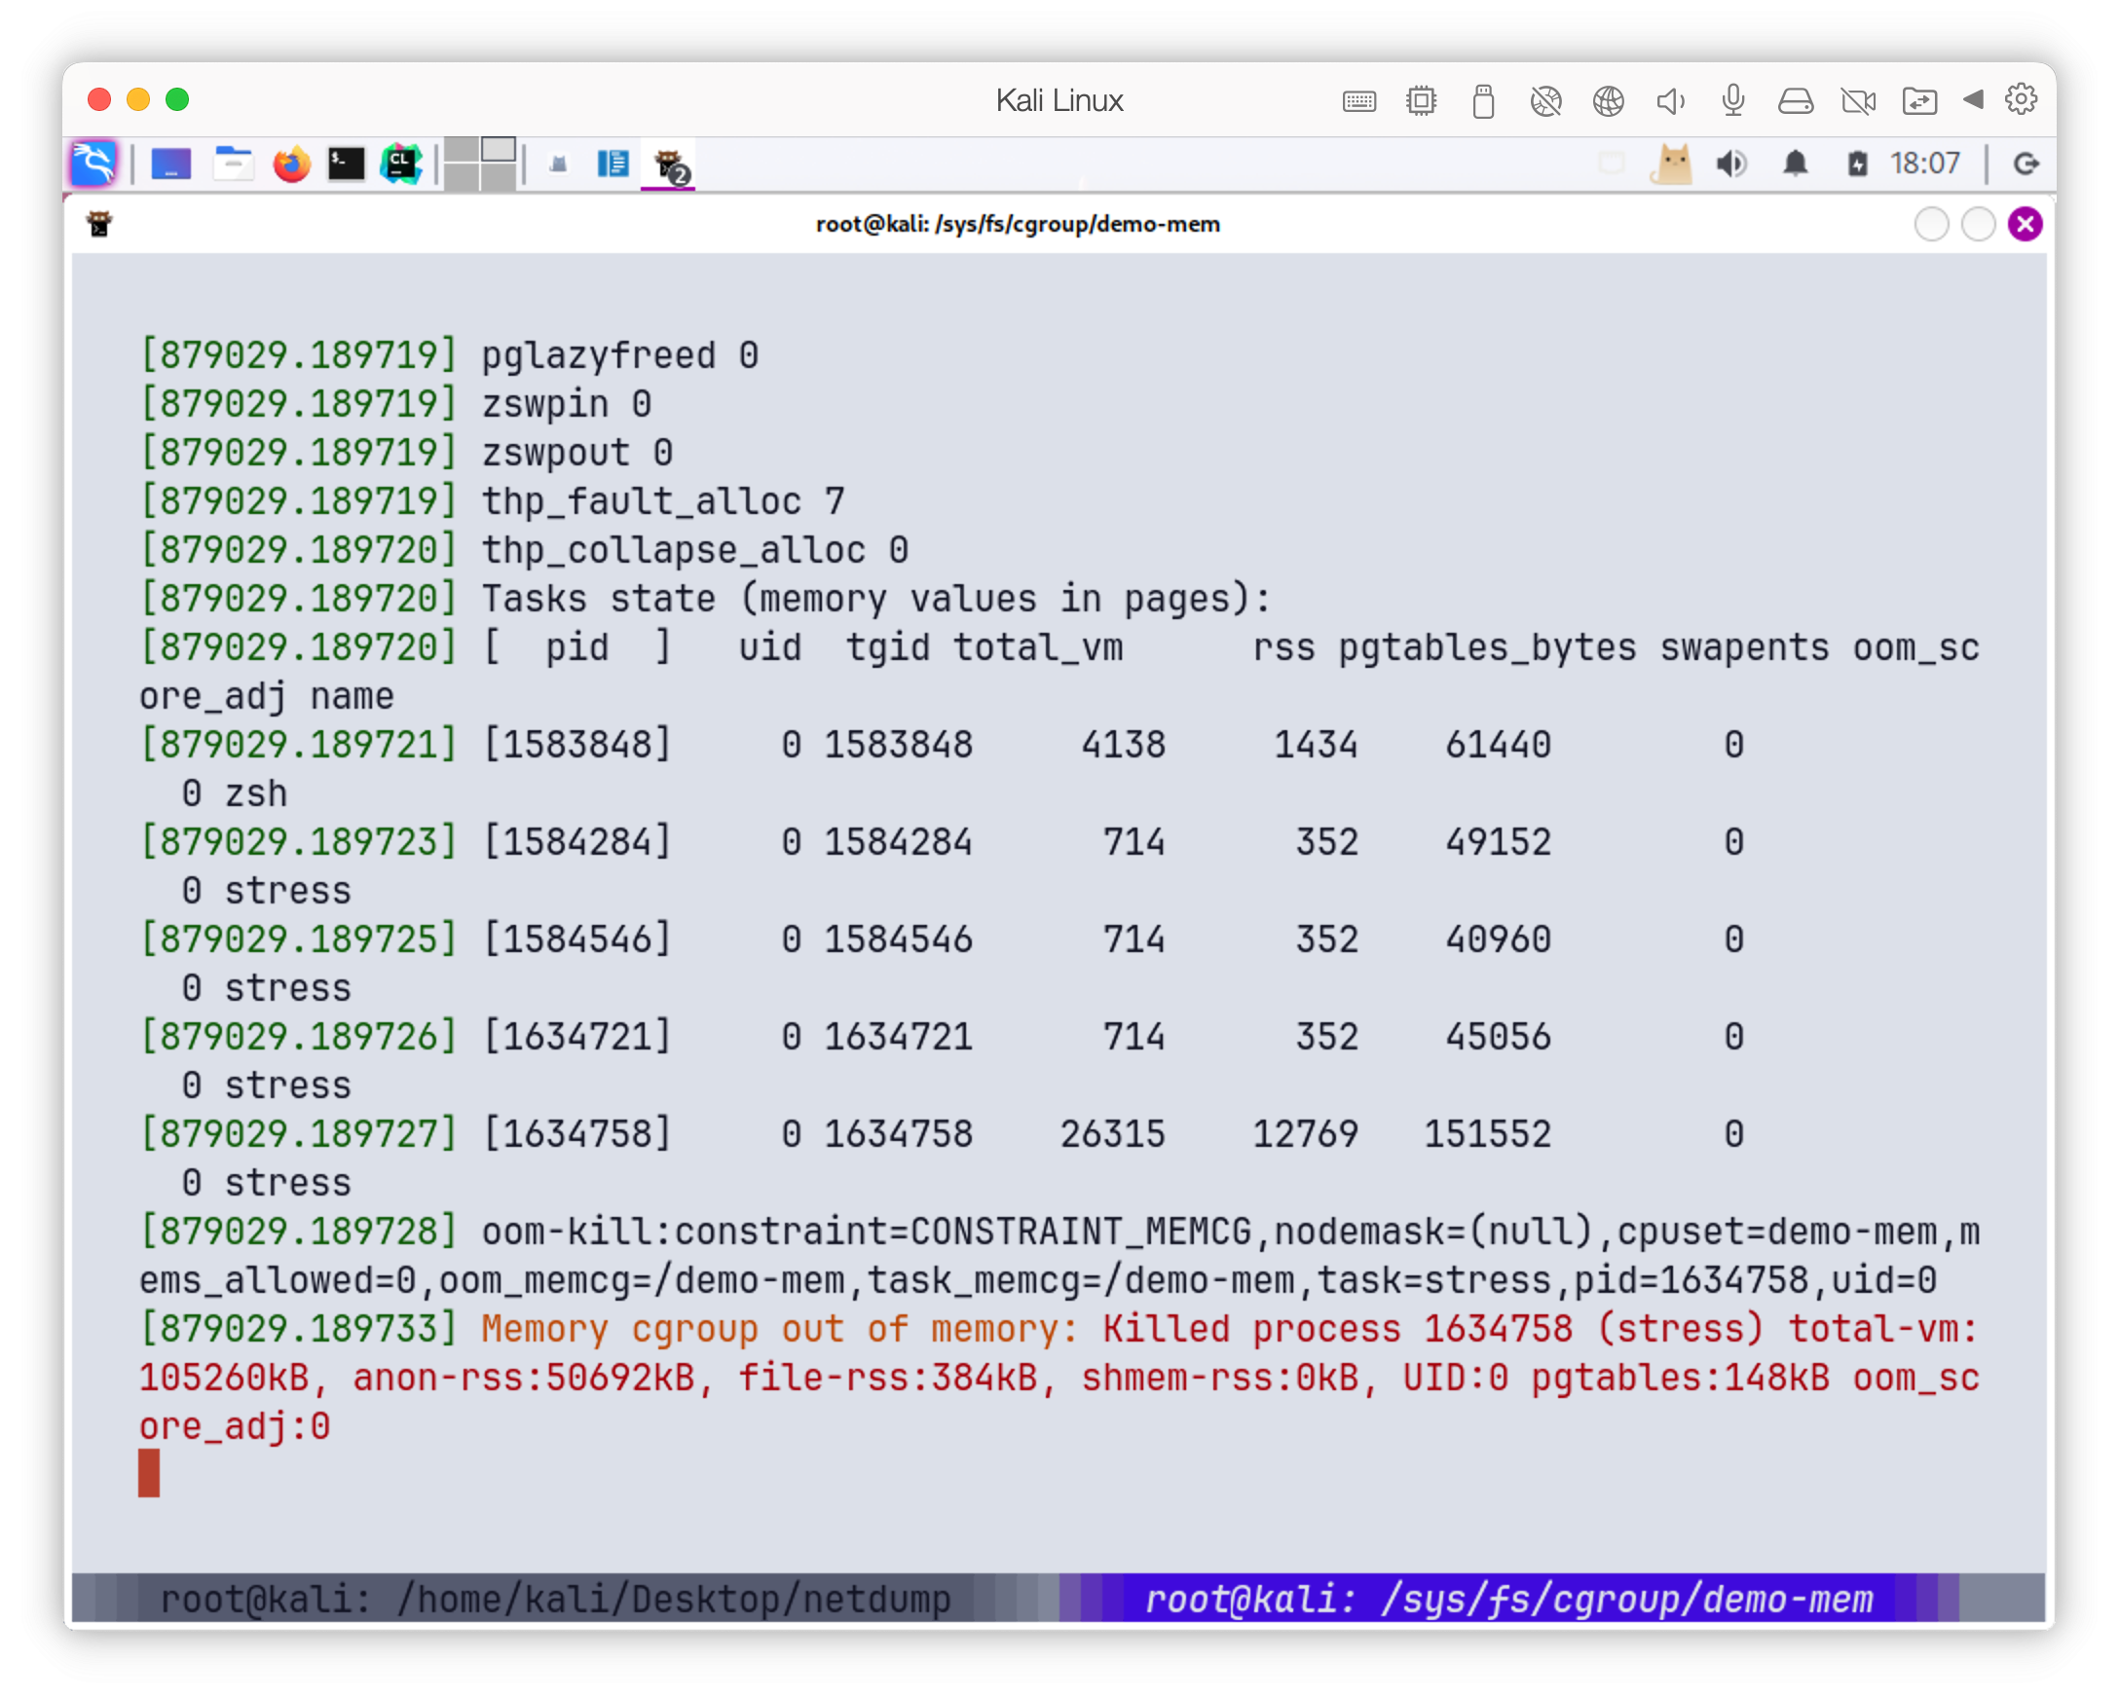This screenshot has height=1694, width=2119.
Task: Click the VM USB device icon
Action: 1483,100
